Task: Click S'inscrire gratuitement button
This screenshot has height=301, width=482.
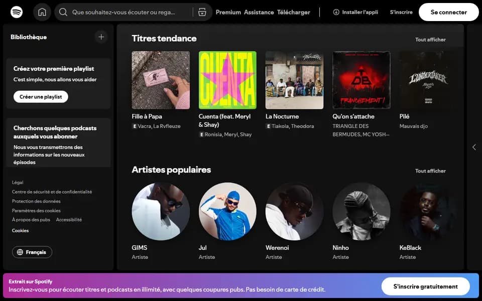Action: pos(425,286)
